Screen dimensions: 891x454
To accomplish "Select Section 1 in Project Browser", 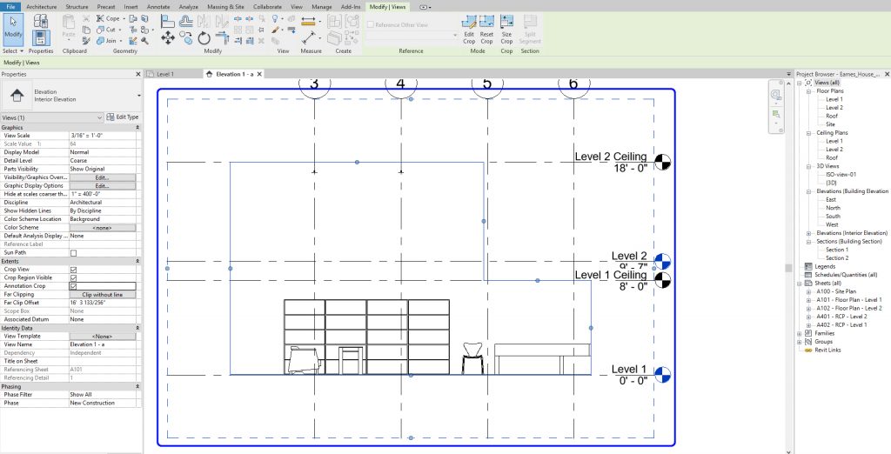I will (836, 250).
